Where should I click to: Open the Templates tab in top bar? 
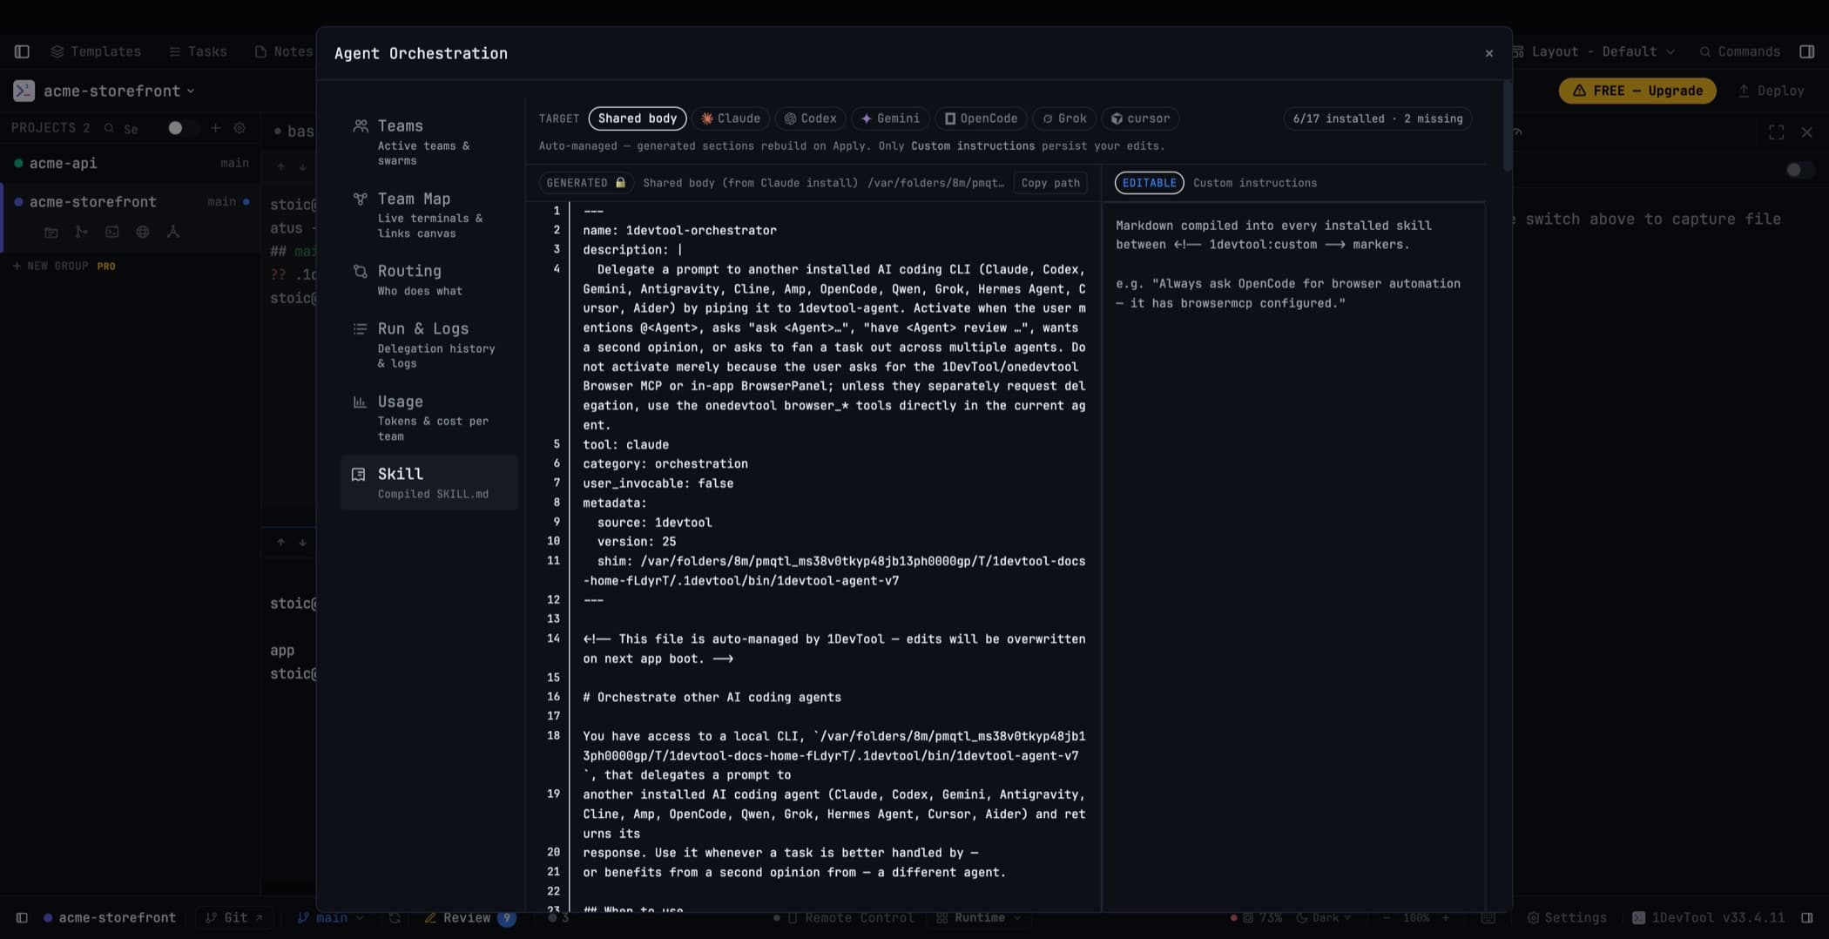pos(96,51)
